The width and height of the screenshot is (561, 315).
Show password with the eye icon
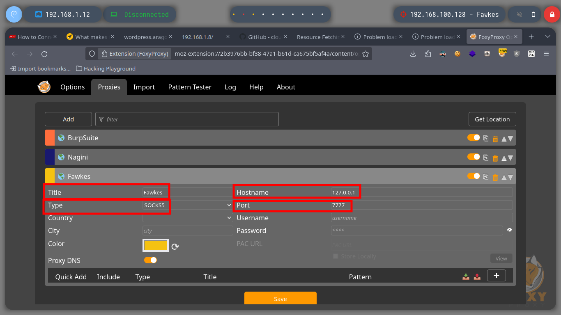(510, 230)
